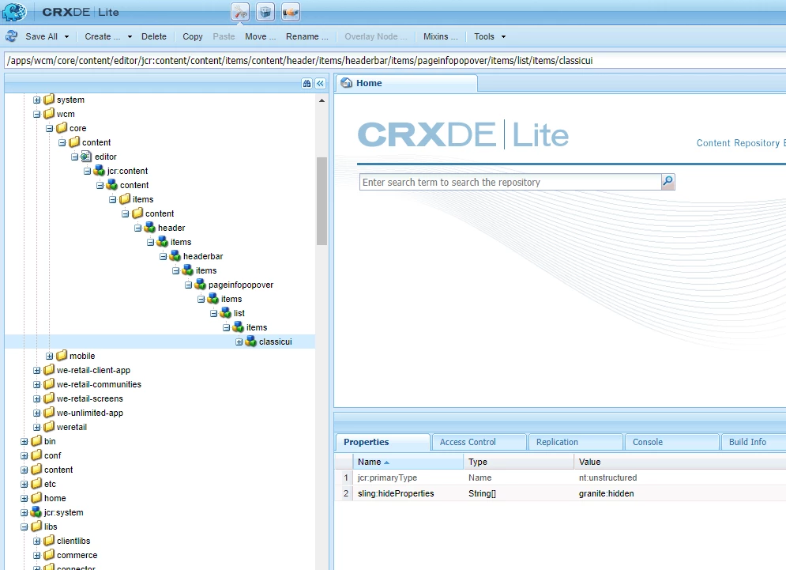Click the Copy toolbar button
The height and width of the screenshot is (570, 786).
coord(193,36)
